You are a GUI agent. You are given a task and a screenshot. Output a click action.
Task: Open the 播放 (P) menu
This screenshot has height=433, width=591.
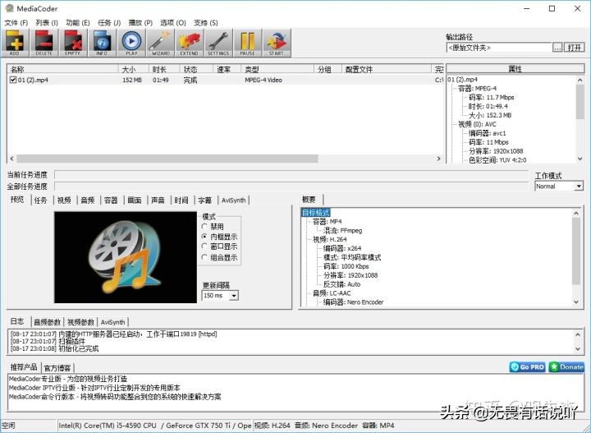140,23
